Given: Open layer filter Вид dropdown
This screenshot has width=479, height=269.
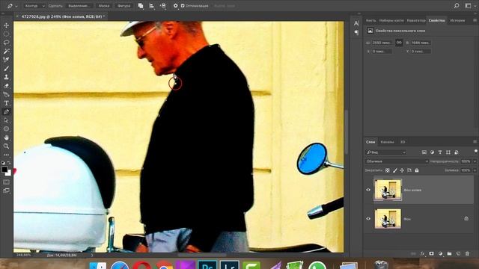Looking at the screenshot, I should 386,152.
